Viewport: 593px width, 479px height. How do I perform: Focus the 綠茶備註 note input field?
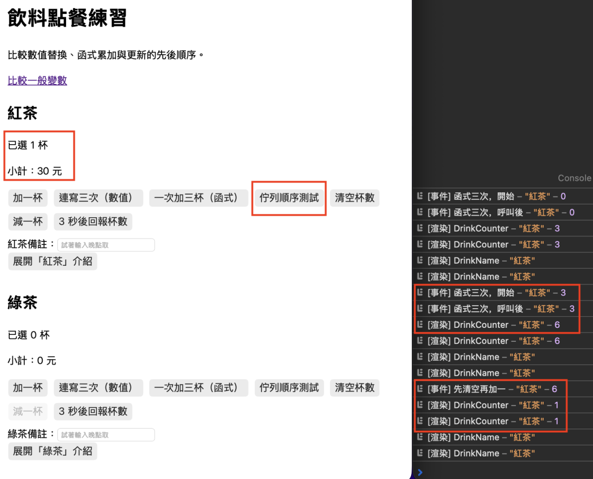[x=106, y=435]
